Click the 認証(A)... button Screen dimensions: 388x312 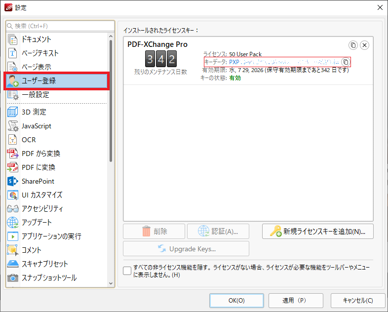point(218,232)
